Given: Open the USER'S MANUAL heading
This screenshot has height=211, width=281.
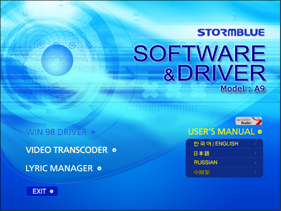Looking at the screenshot, I should (x=222, y=132).
